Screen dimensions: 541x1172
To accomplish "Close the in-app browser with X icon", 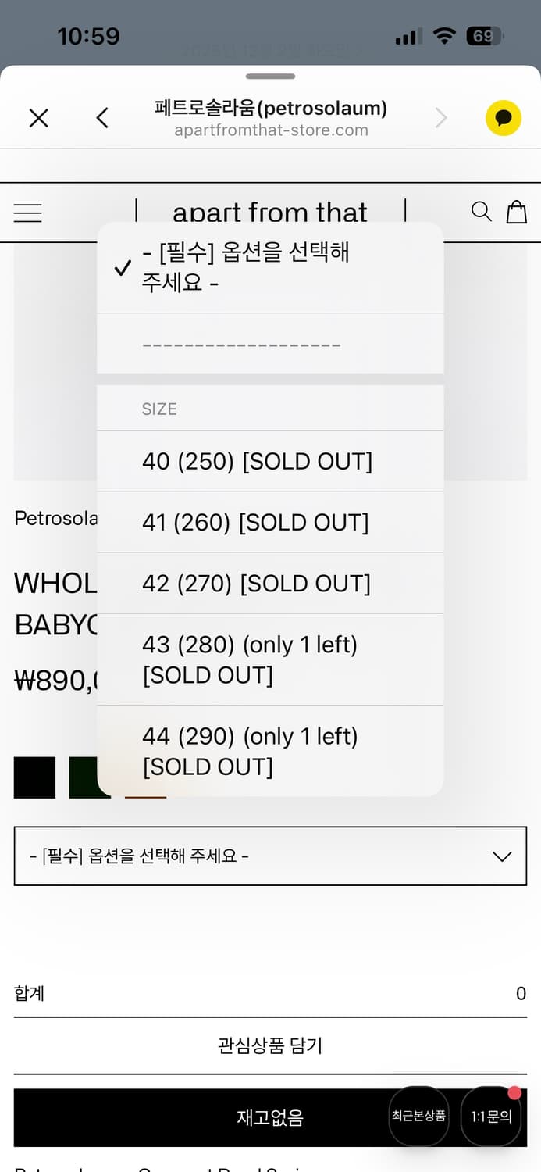I will point(38,118).
